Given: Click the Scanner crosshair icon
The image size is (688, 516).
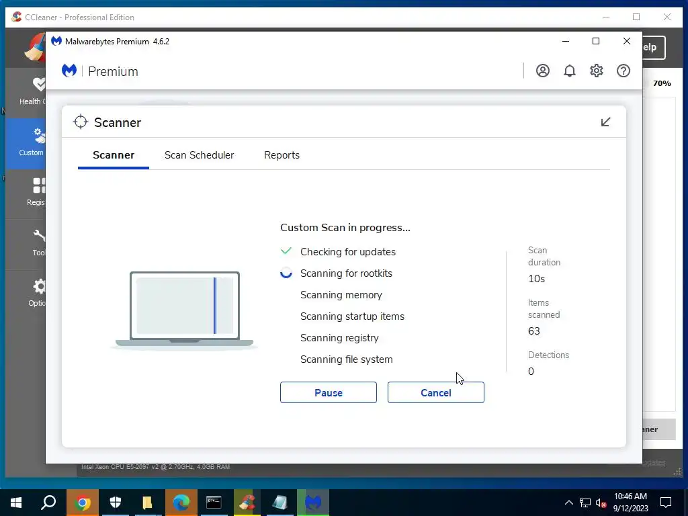Looking at the screenshot, I should pos(81,122).
